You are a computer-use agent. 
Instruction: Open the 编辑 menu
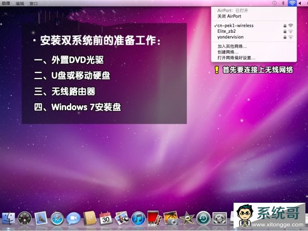pyautogui.click(x=20, y=4)
